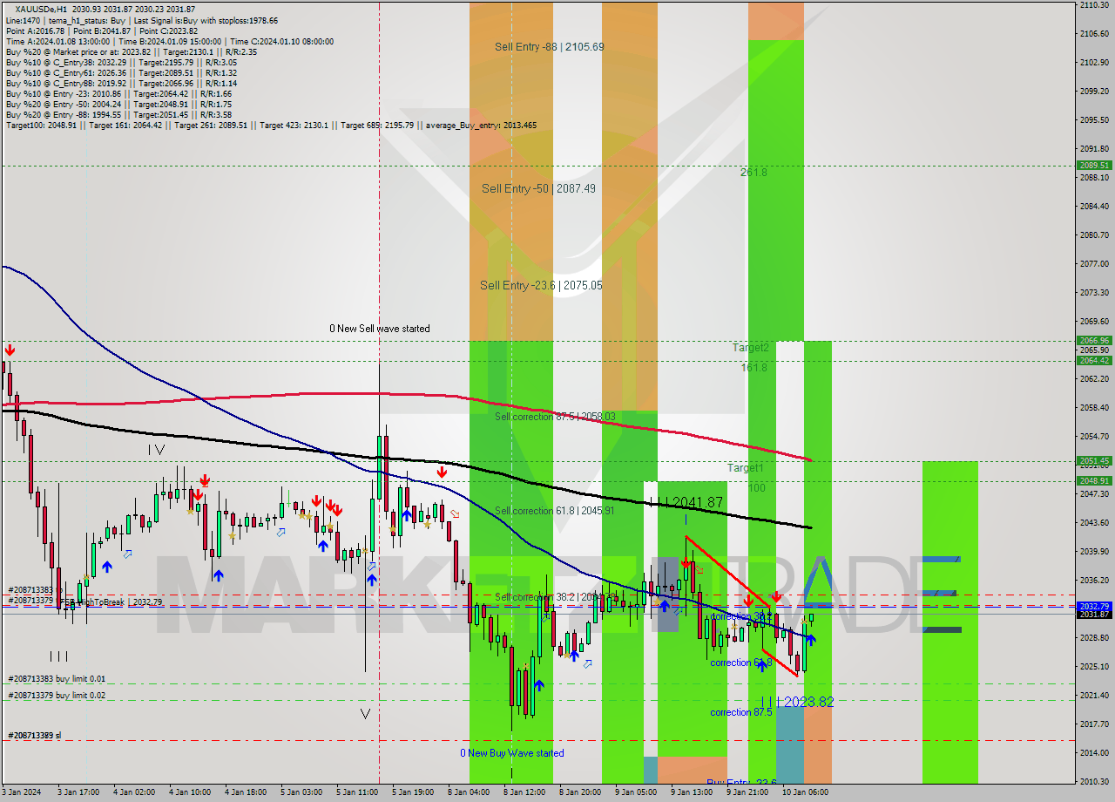Click the '3 Jan 2024' time axis label
The height and width of the screenshot is (802, 1115).
click(21, 792)
